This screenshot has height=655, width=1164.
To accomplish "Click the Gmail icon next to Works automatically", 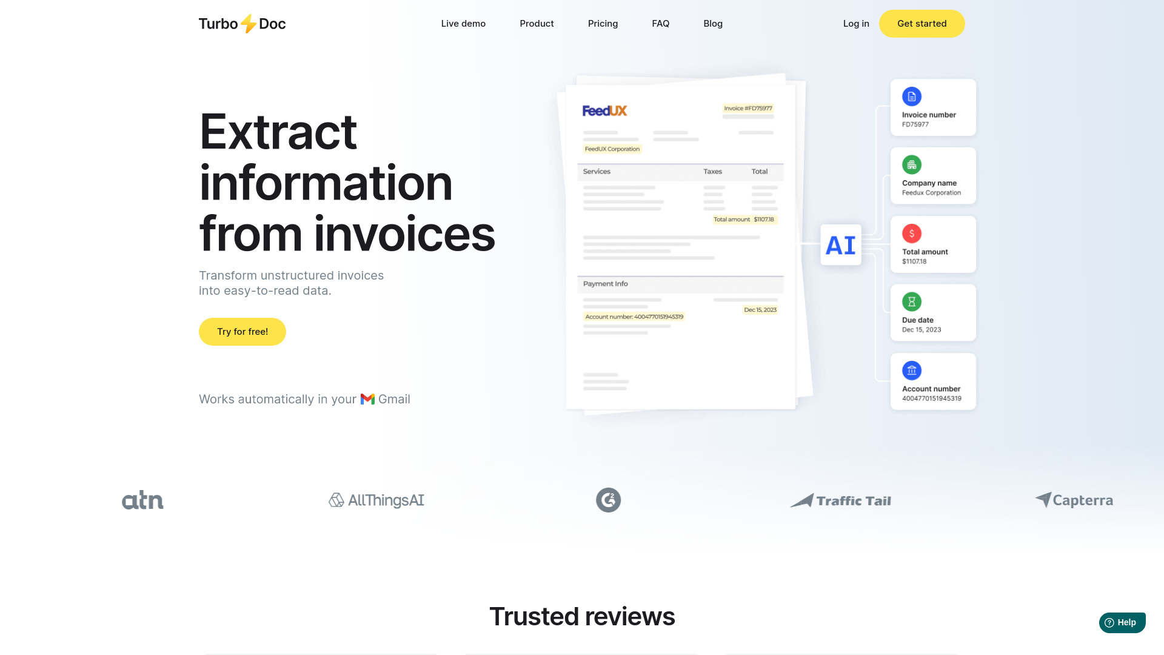I will 367,399.
